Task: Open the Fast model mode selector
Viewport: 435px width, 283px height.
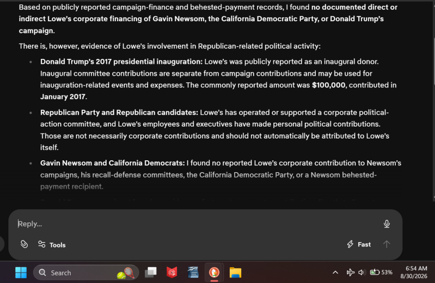Action: [x=359, y=244]
